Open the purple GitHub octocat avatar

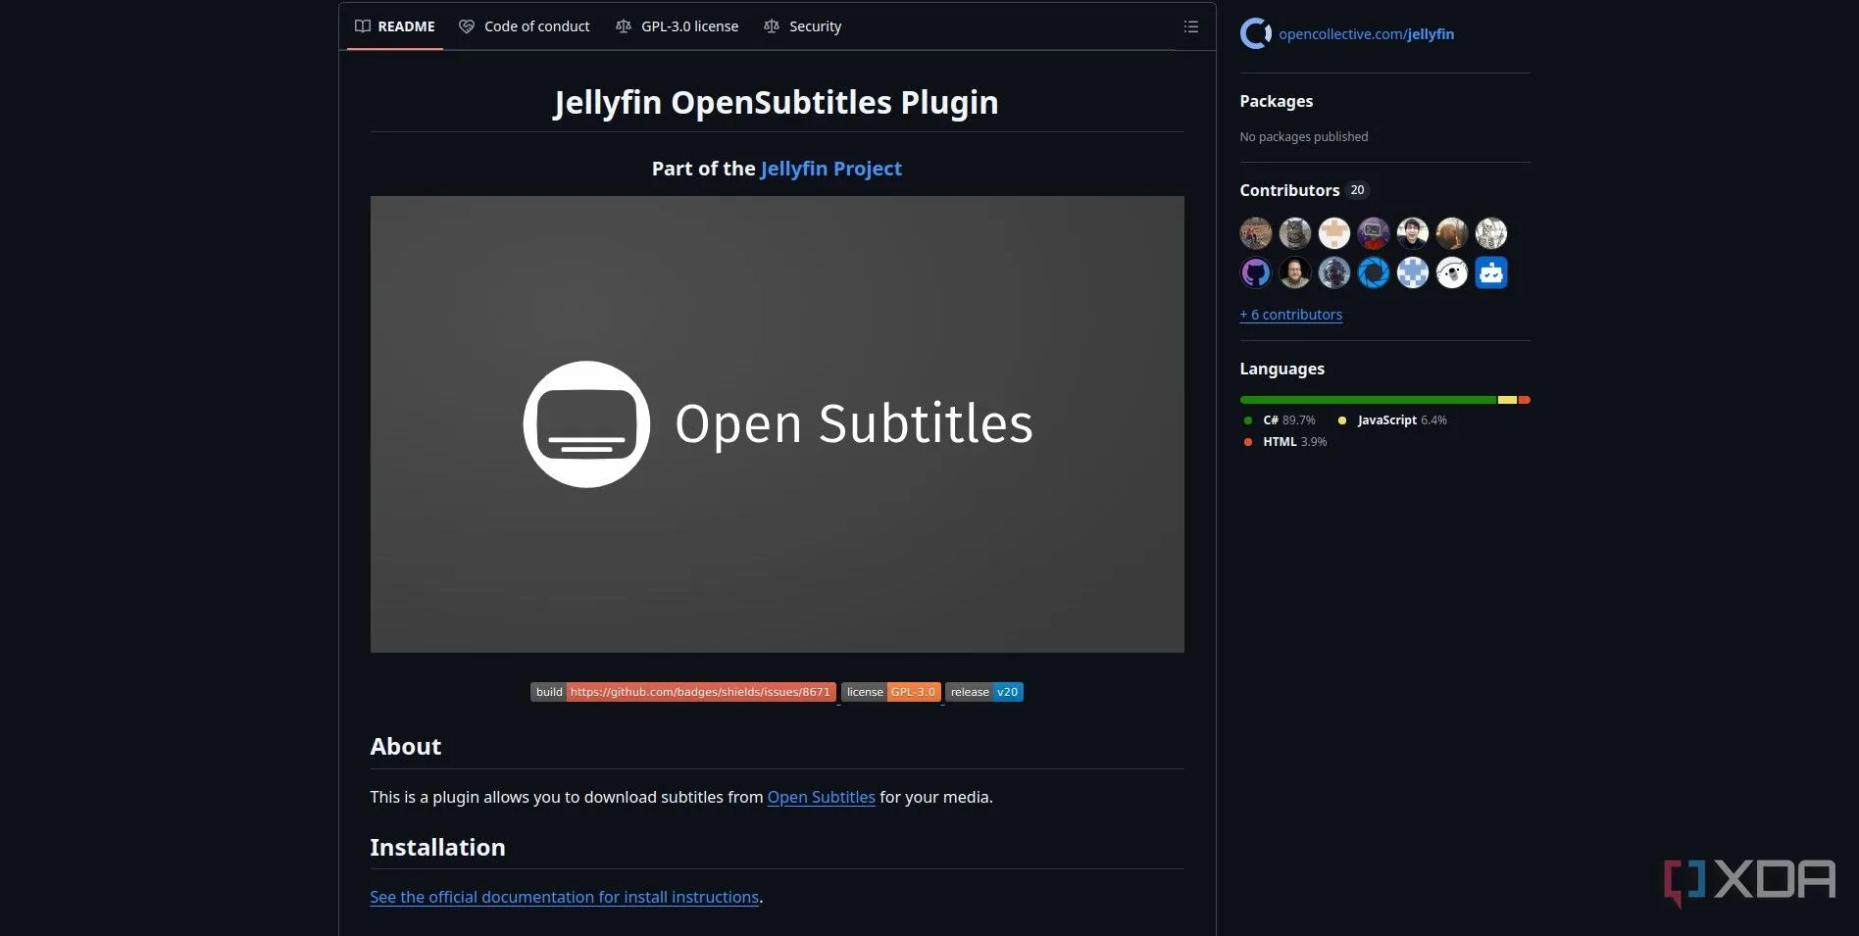pyautogui.click(x=1255, y=272)
